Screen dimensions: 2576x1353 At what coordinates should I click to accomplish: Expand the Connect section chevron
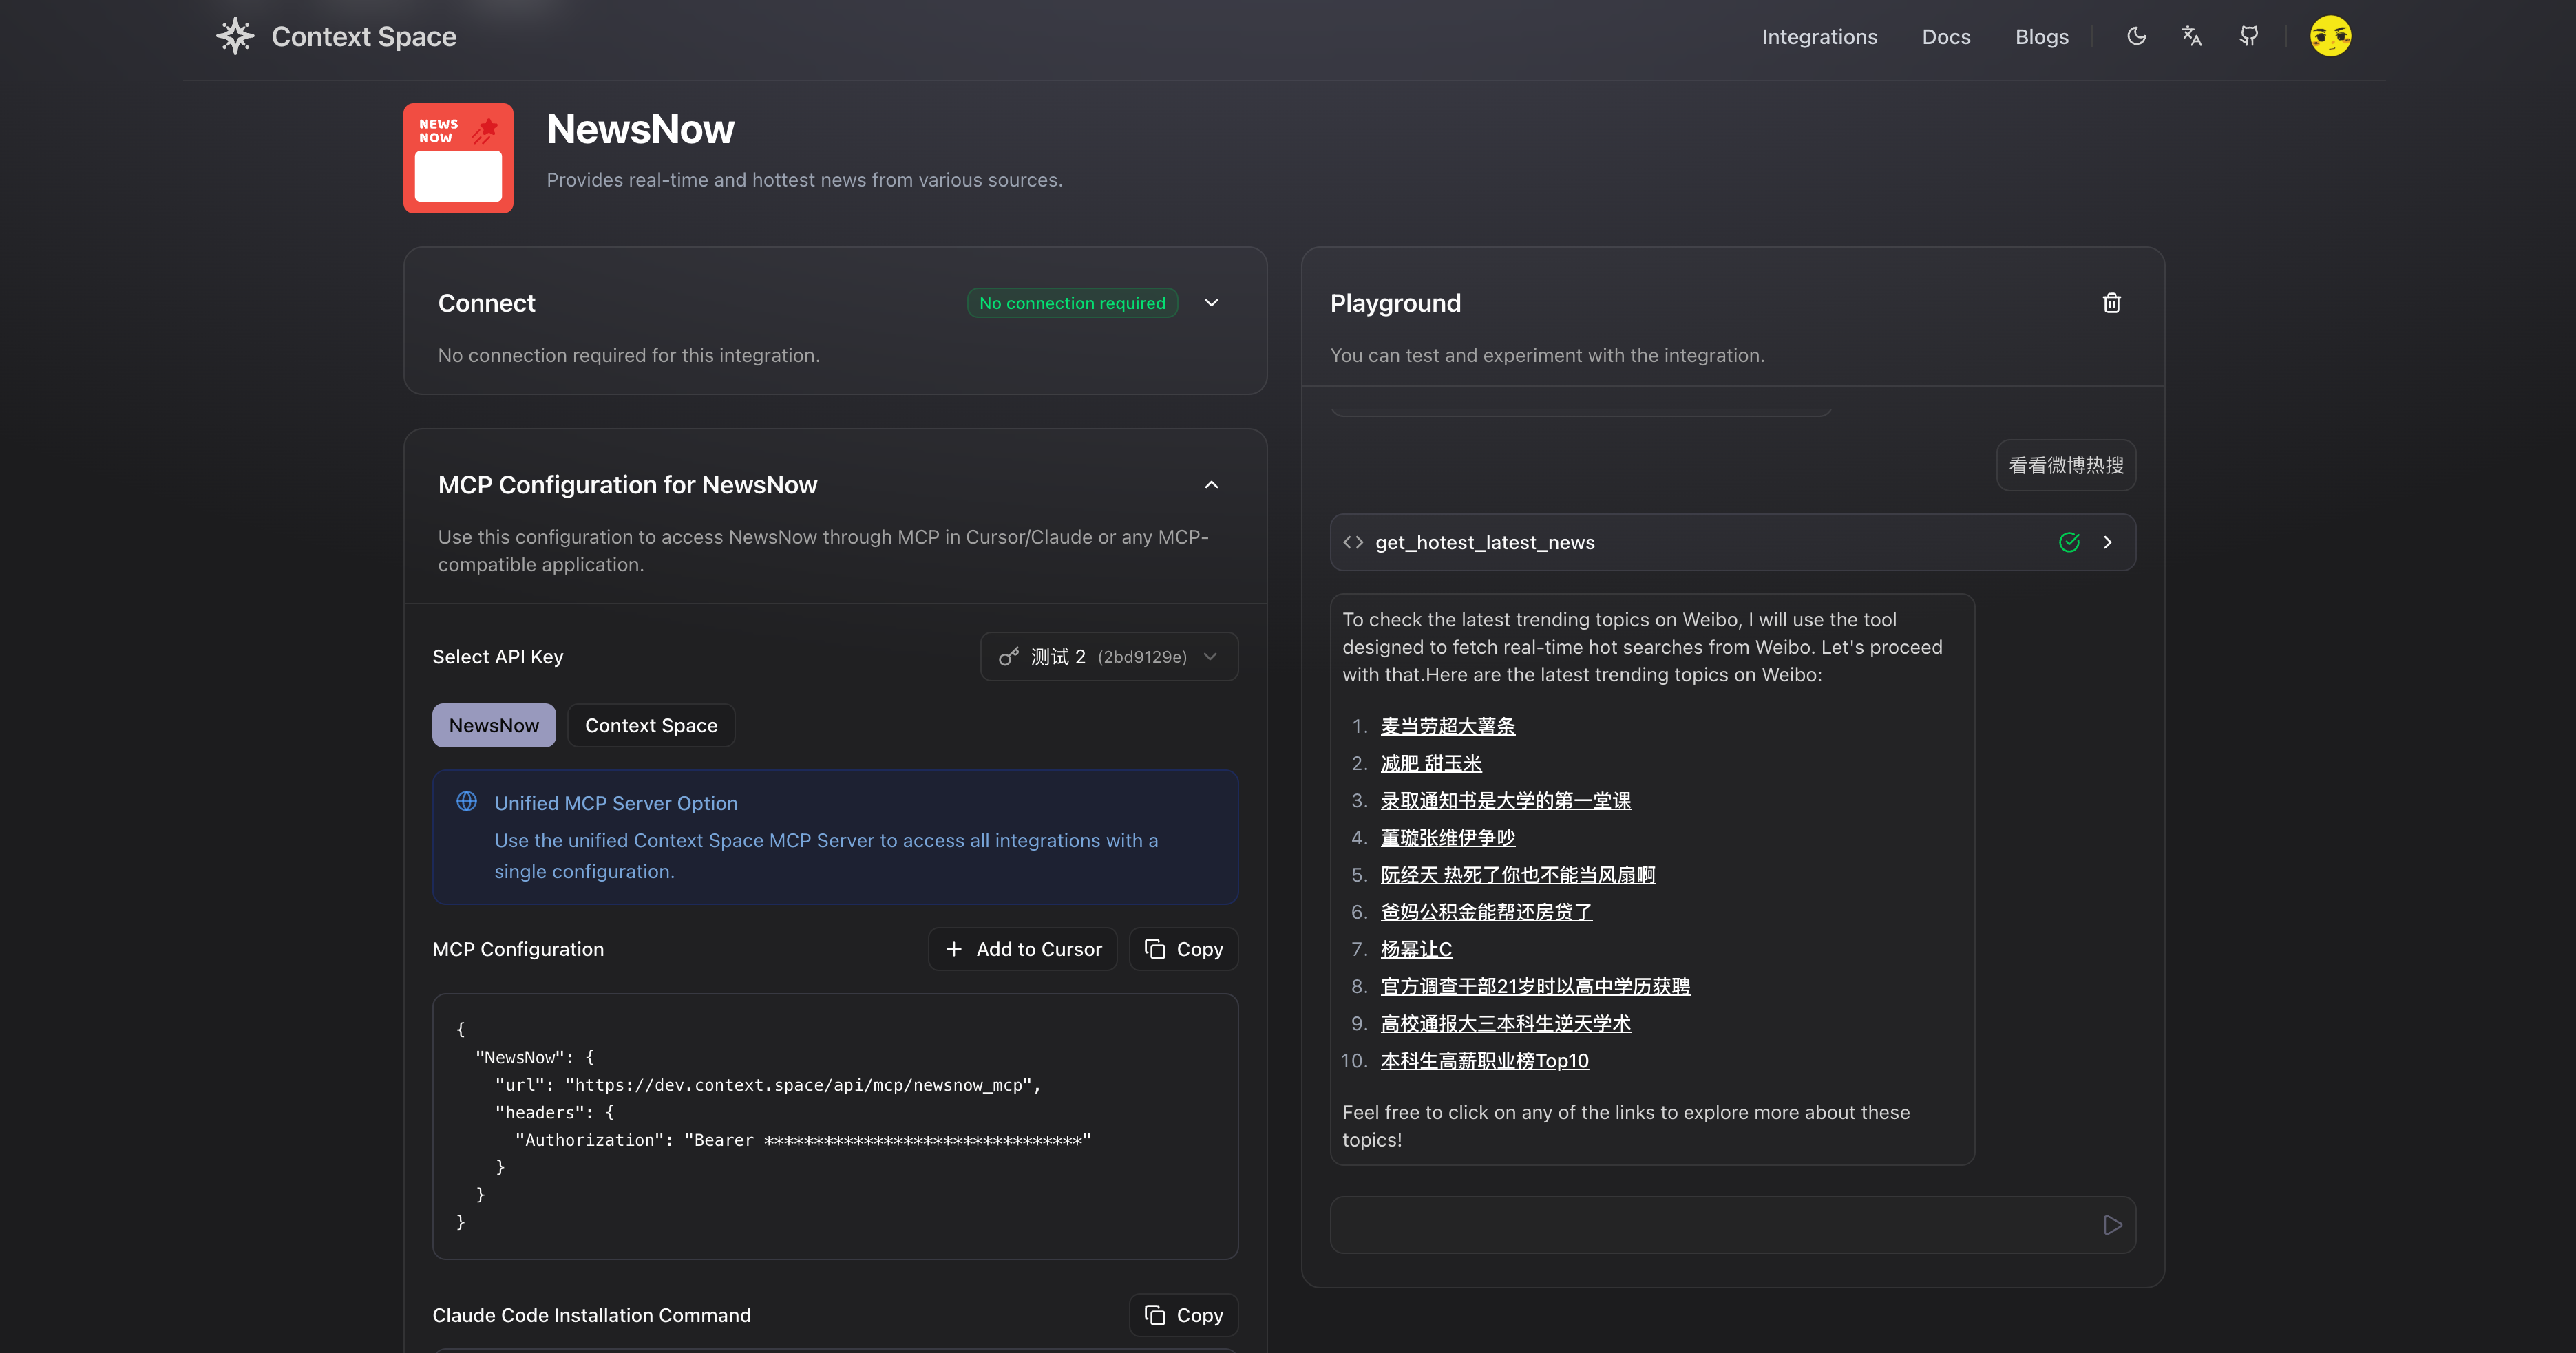(1211, 303)
